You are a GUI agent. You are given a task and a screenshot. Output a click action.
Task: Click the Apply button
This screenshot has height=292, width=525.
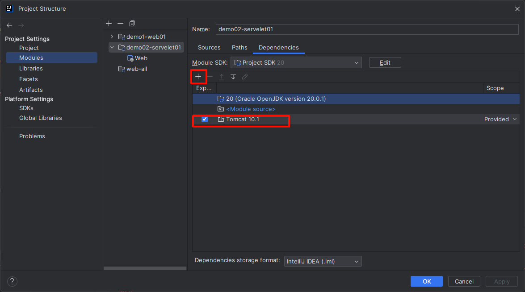click(502, 281)
